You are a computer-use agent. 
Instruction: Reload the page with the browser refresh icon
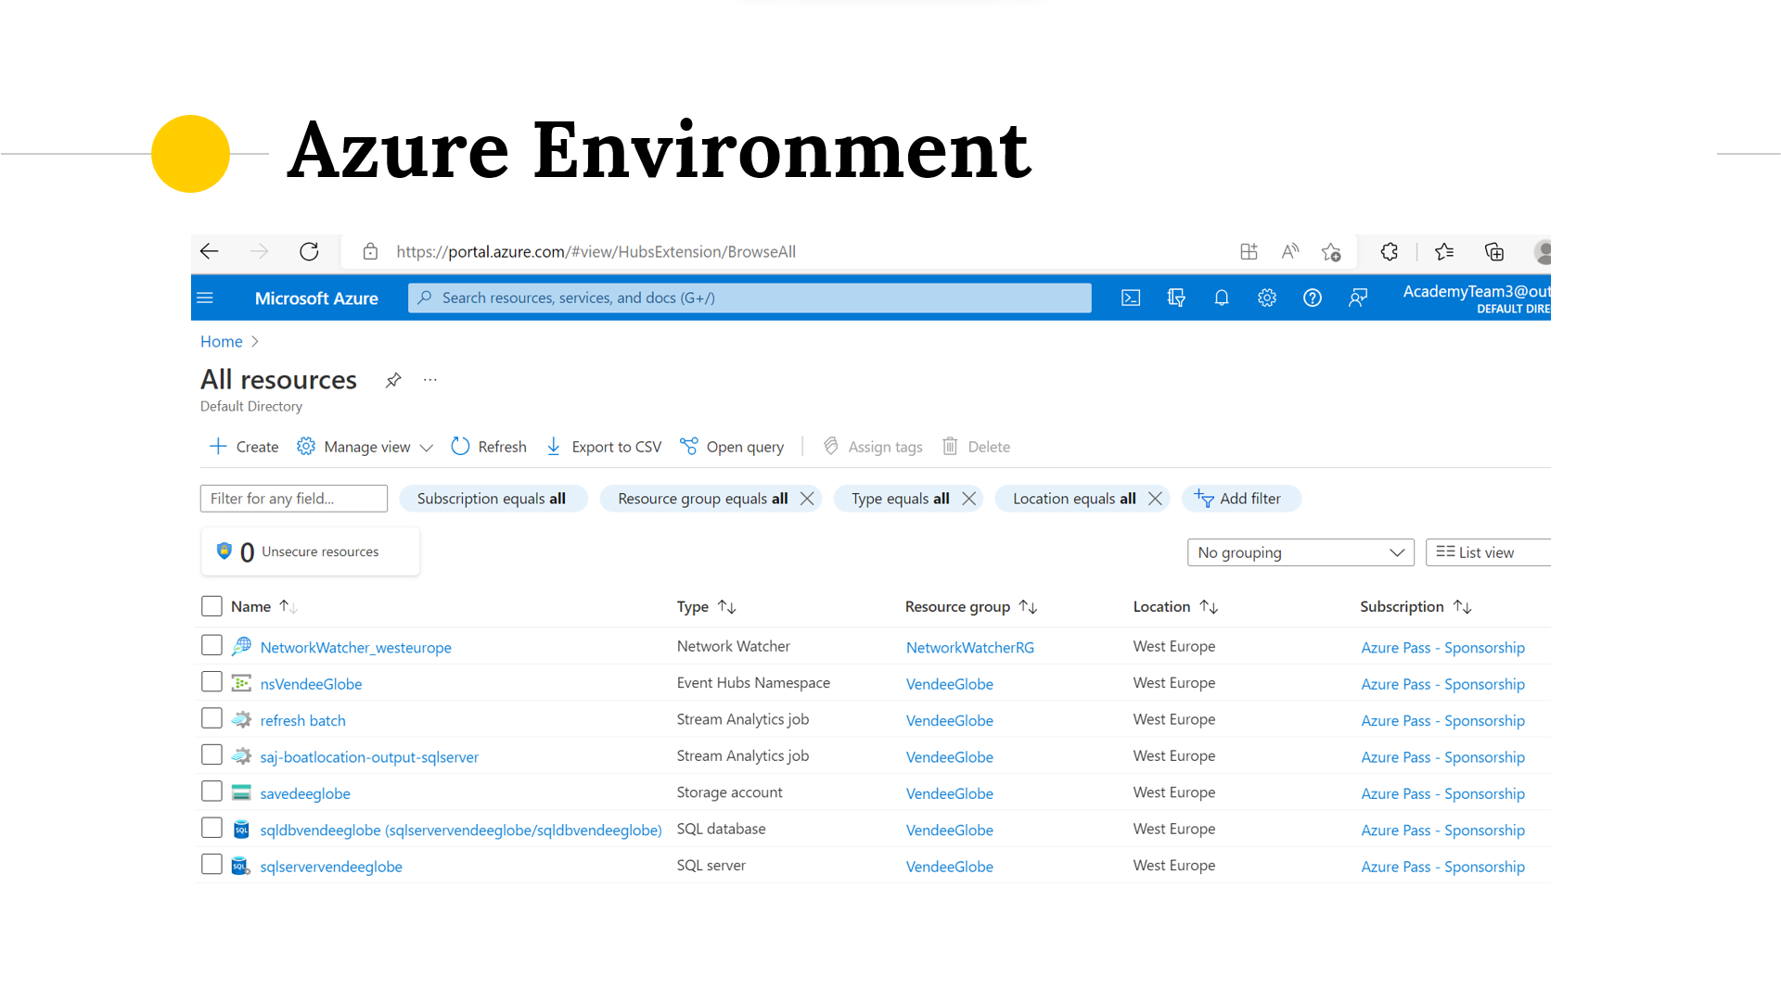pos(309,251)
